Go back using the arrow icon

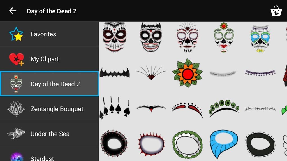(x=13, y=11)
